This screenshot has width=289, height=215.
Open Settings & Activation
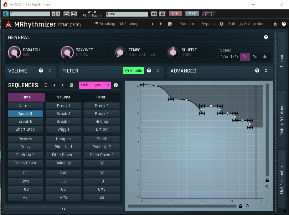click(247, 24)
